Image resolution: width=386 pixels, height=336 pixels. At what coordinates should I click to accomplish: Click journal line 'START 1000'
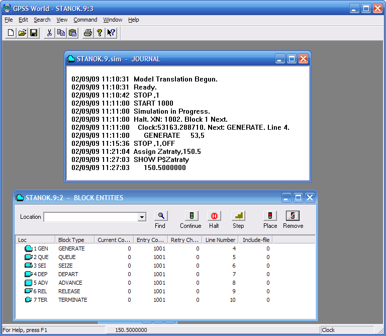tap(153, 103)
